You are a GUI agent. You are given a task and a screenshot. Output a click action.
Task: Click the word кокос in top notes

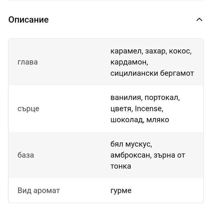[181, 51]
